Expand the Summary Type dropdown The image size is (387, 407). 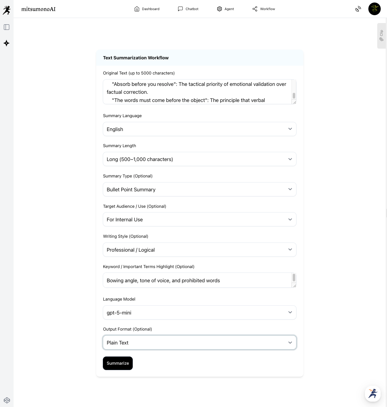point(199,189)
